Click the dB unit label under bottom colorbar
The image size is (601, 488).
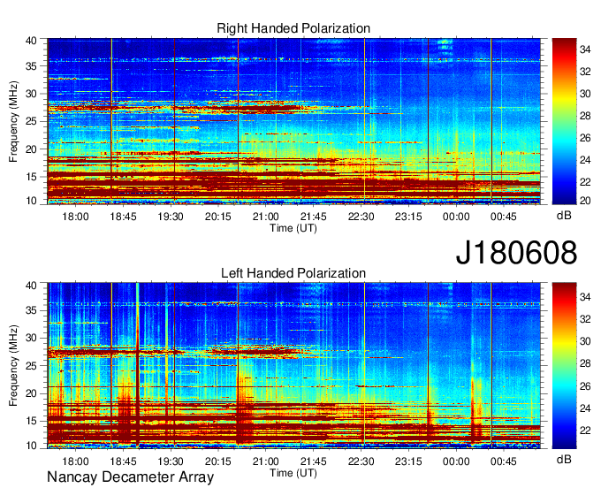(x=564, y=459)
